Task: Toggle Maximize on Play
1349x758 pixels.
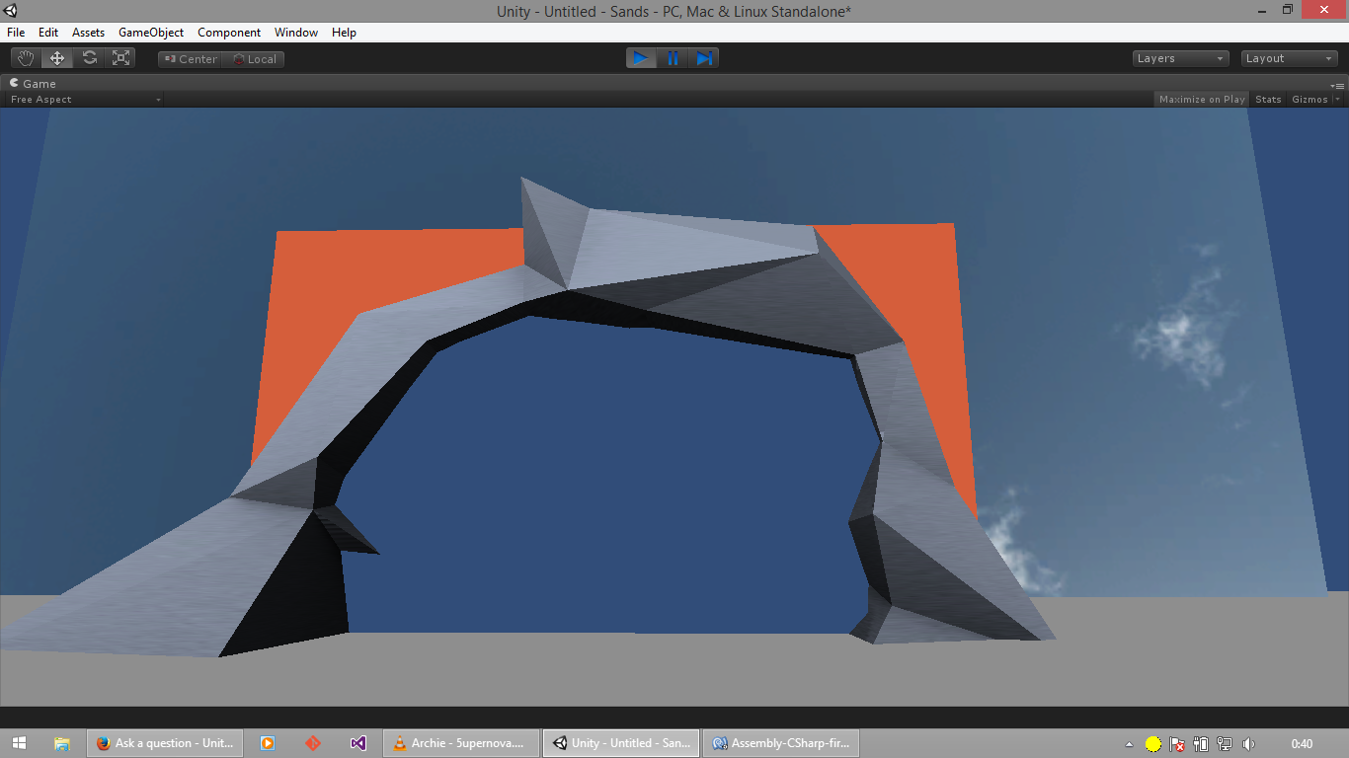Action: [x=1202, y=100]
